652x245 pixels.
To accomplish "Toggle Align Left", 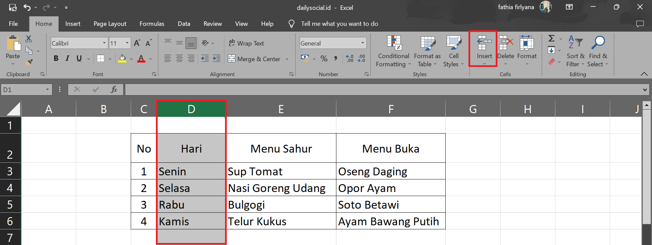I will (x=168, y=58).
